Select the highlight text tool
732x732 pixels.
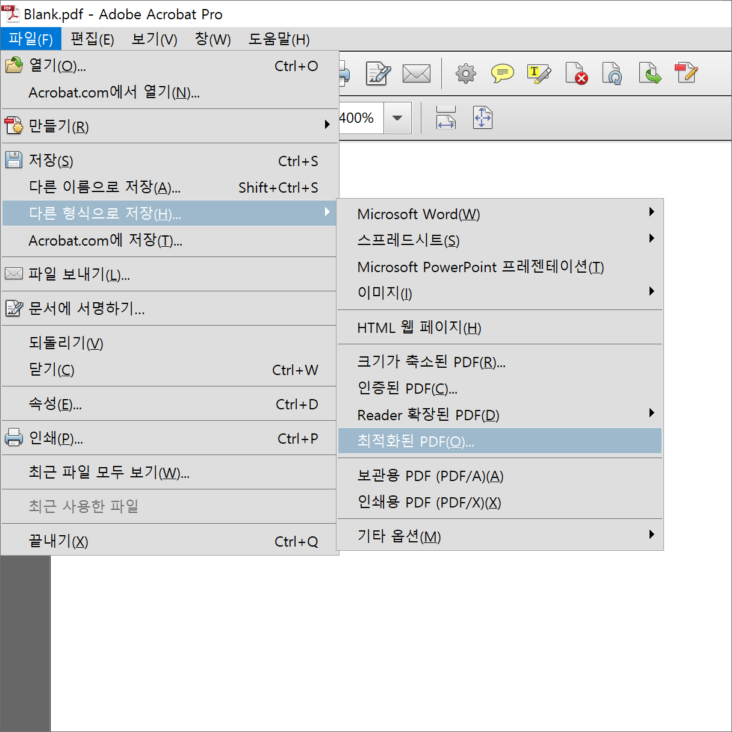tap(539, 73)
